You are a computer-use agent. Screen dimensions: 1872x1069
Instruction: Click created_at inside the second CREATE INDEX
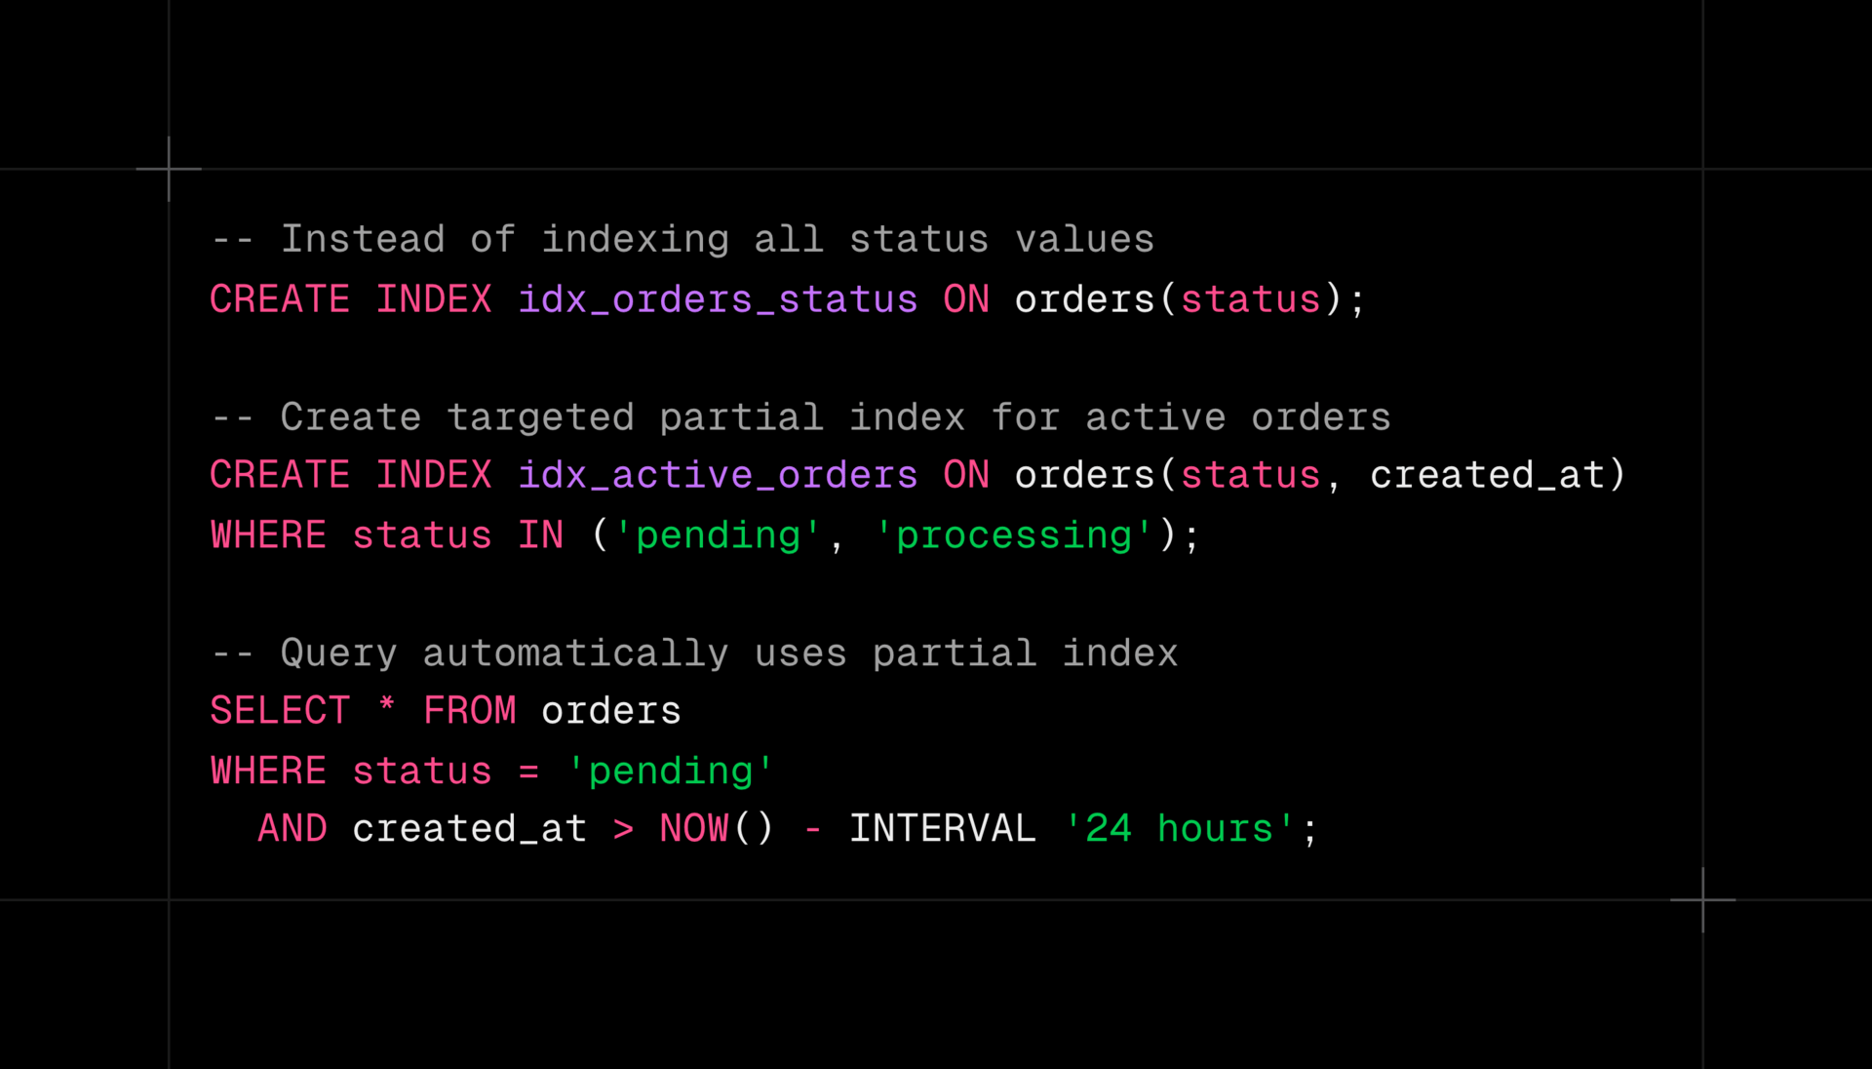click(x=1487, y=475)
